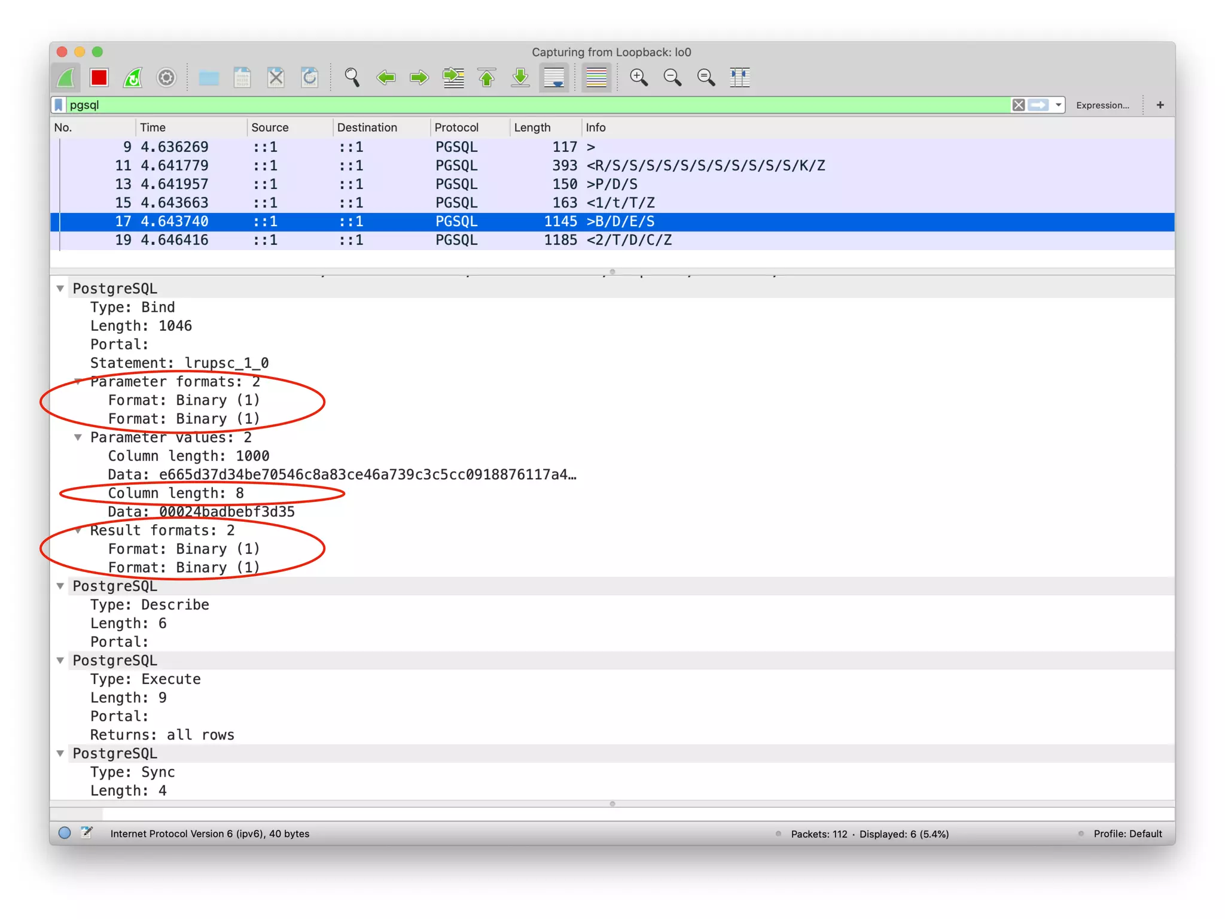Start capture with the shark fin icon
Viewport: 1225px width, 919px height.
[x=66, y=77]
